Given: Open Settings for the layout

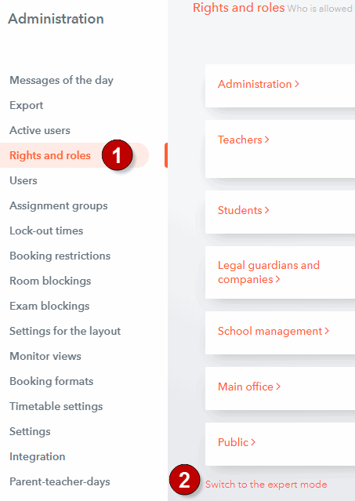Looking at the screenshot, I should tap(65, 331).
